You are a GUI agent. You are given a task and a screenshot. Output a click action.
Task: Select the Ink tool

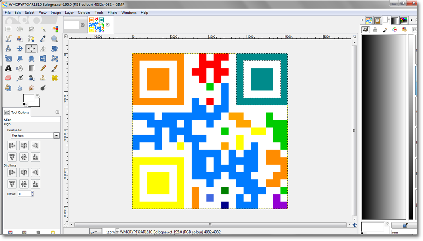pyautogui.click(x=31, y=78)
